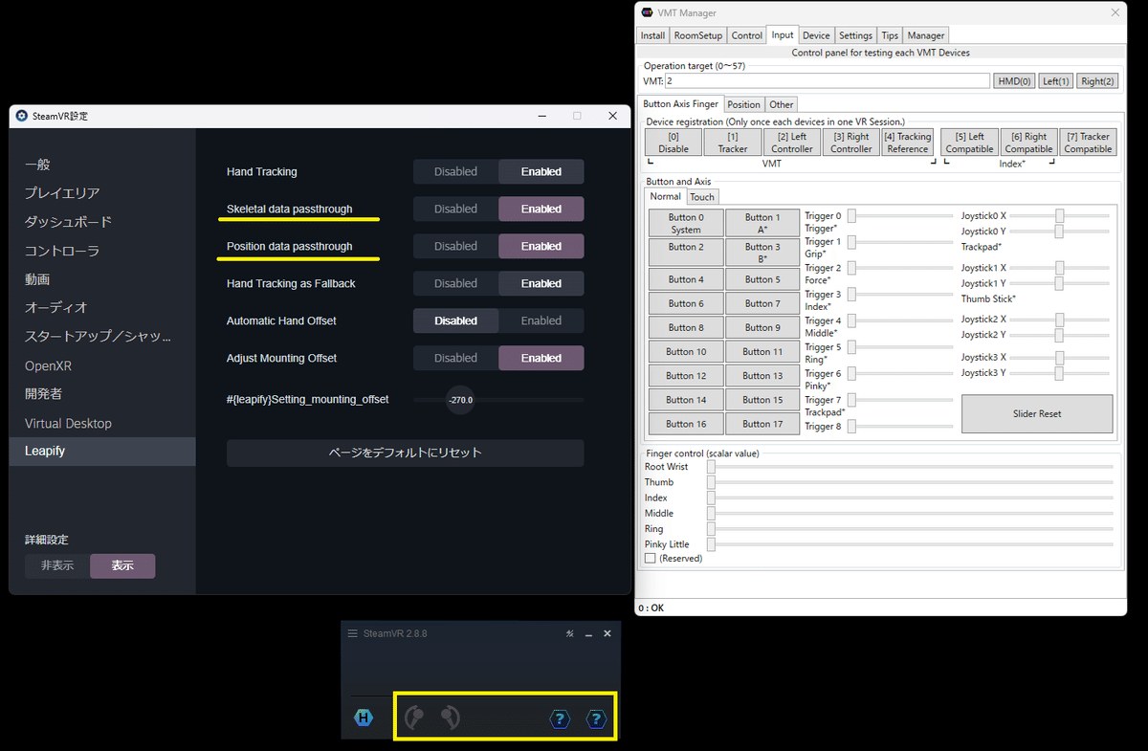Click the [0] Disable registration button
1148x751 pixels.
coord(673,143)
